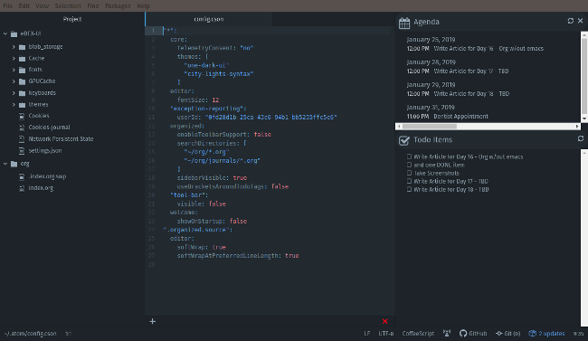Viewport: 588px width, 341px height.
Task: Select the Cookies file icon
Action: tap(22, 116)
